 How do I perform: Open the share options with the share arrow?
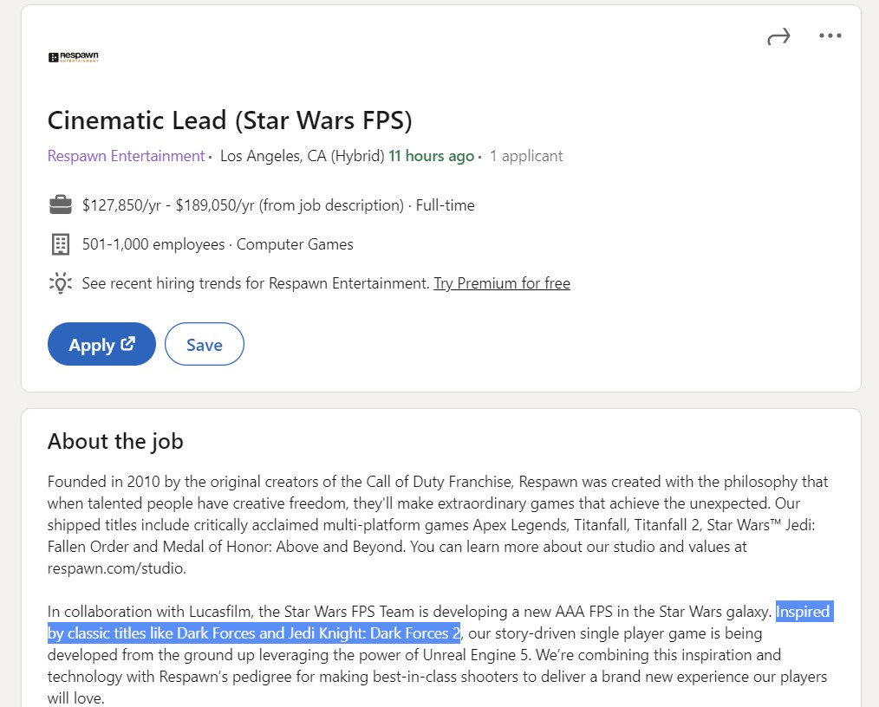(x=778, y=36)
